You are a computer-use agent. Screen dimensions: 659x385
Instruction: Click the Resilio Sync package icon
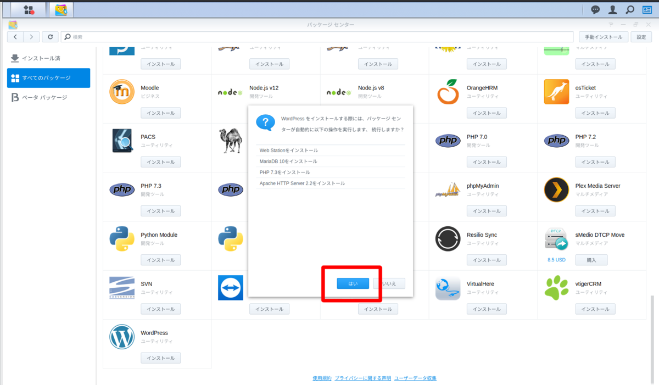click(448, 239)
